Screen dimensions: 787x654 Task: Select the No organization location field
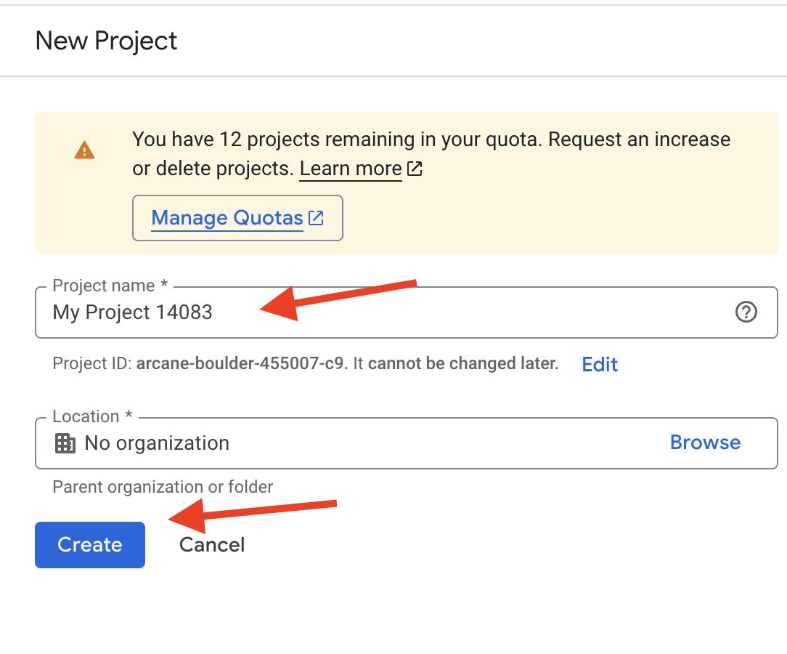(406, 443)
